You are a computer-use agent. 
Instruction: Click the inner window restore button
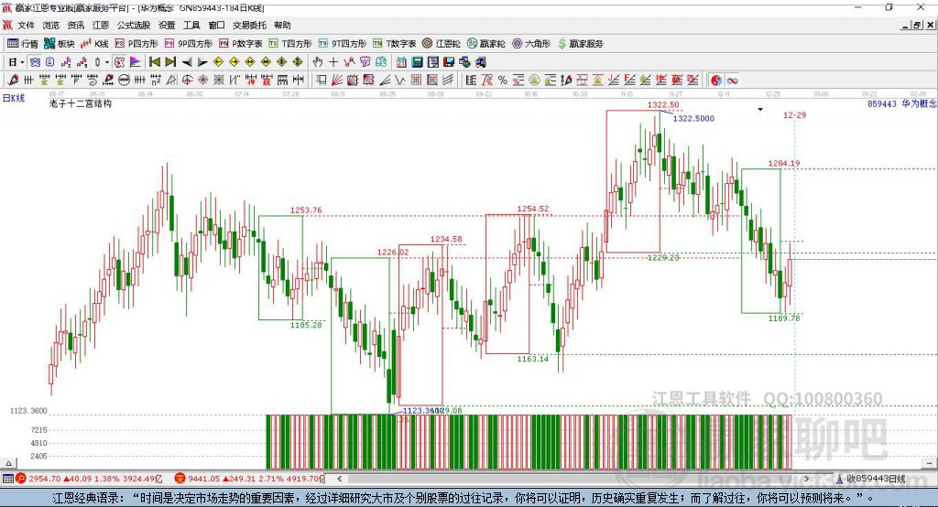[916, 25]
